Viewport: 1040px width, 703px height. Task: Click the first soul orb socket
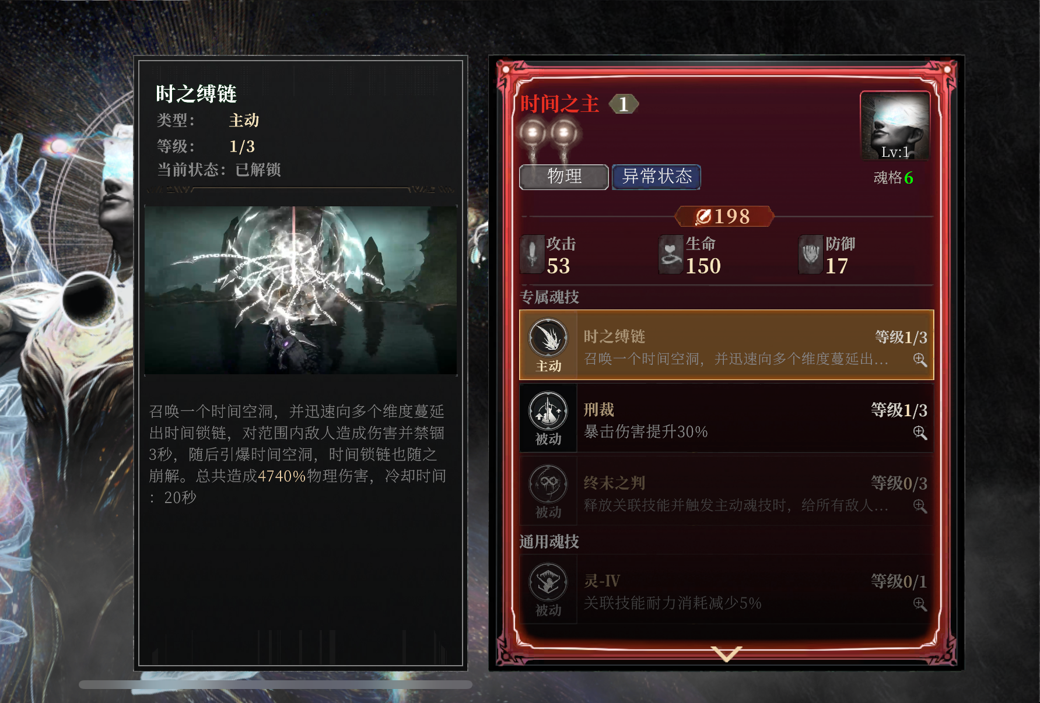coord(532,133)
